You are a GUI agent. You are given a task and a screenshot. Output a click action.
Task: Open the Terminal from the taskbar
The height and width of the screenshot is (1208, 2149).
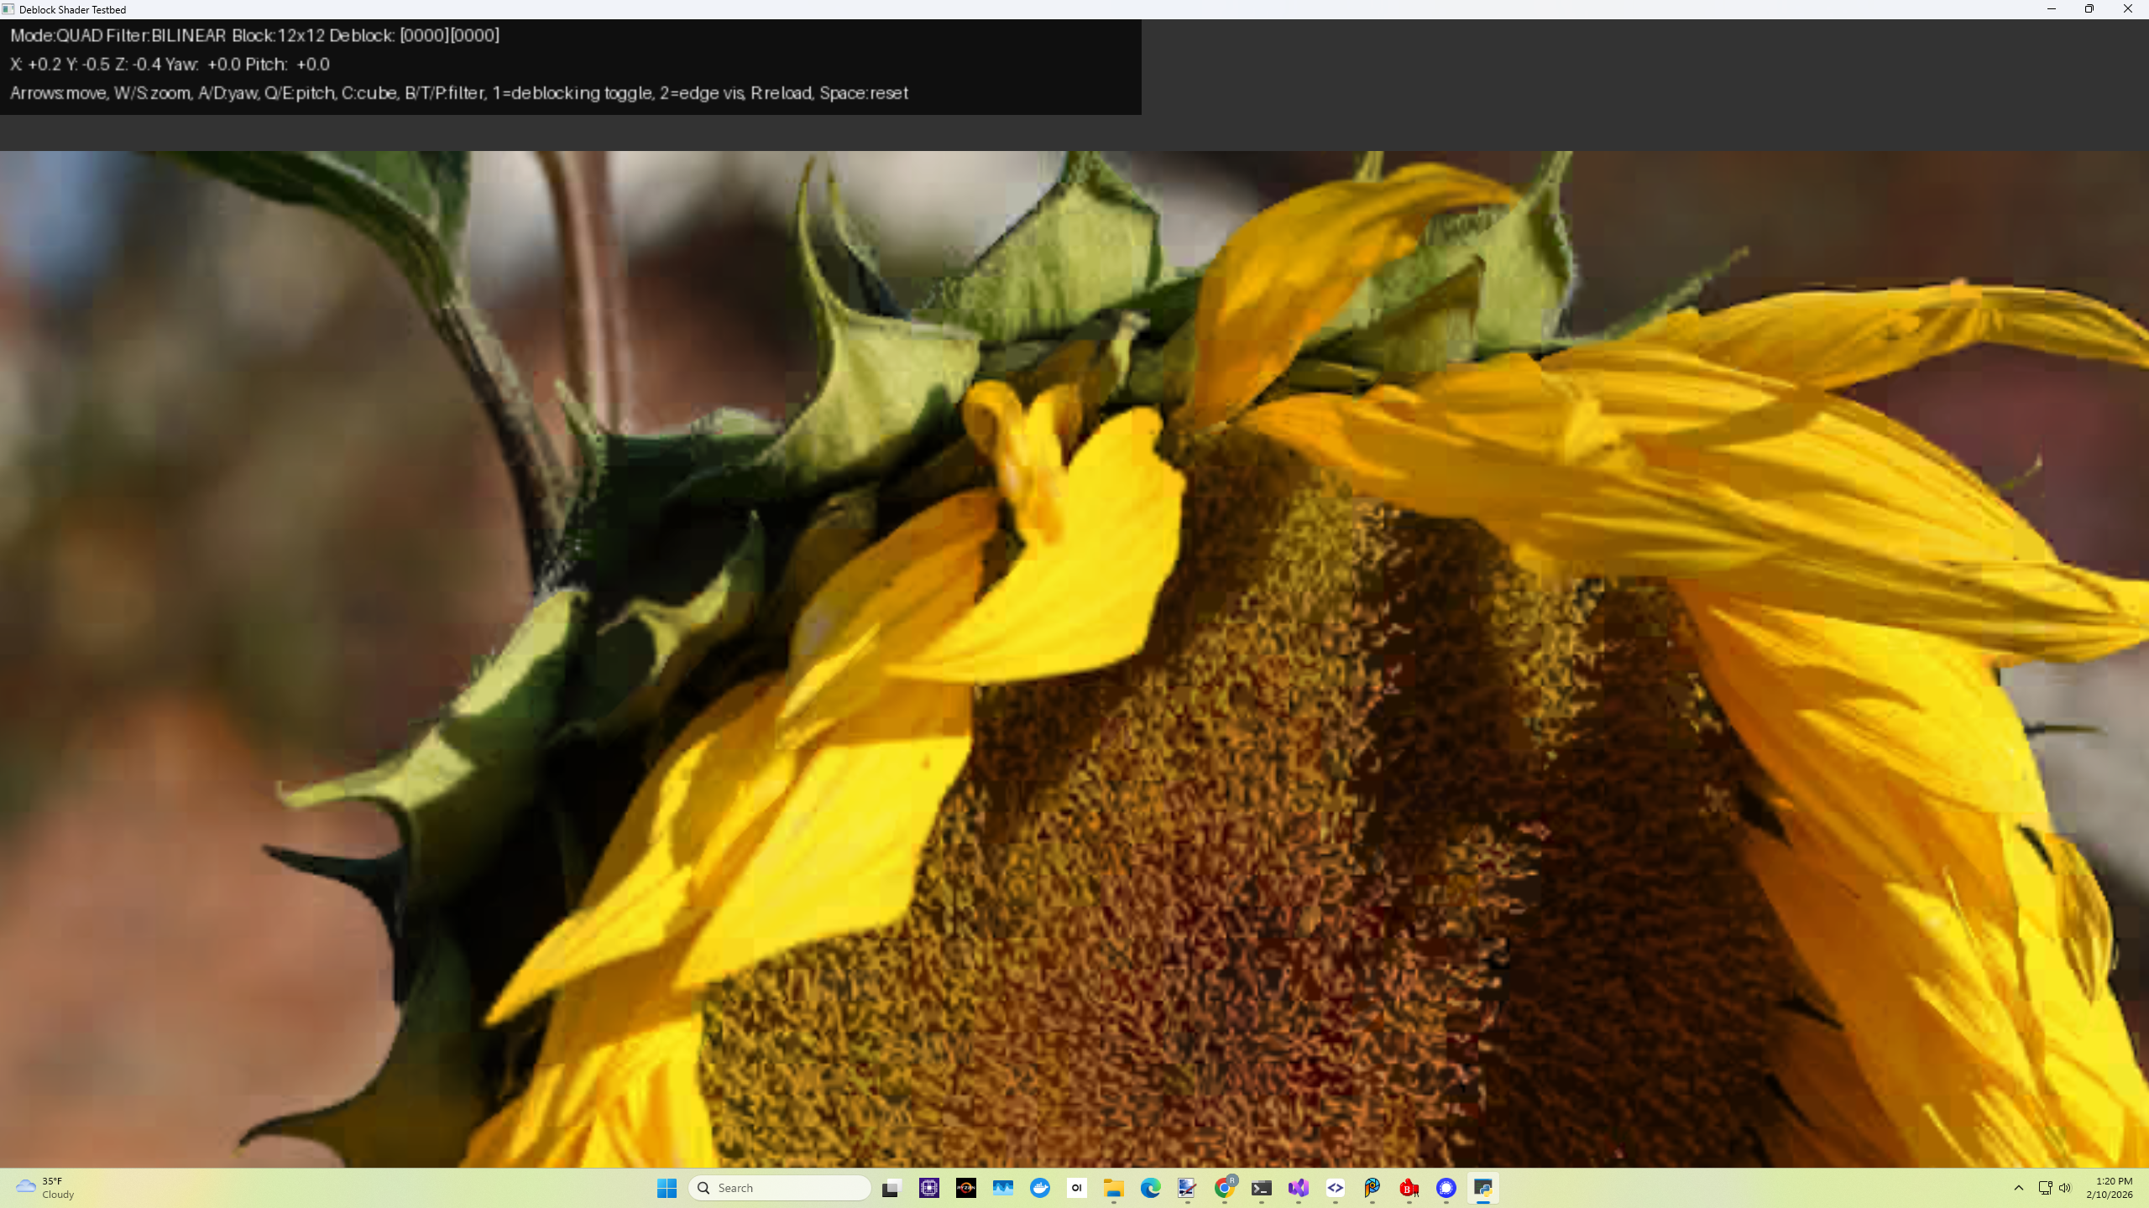click(1261, 1188)
